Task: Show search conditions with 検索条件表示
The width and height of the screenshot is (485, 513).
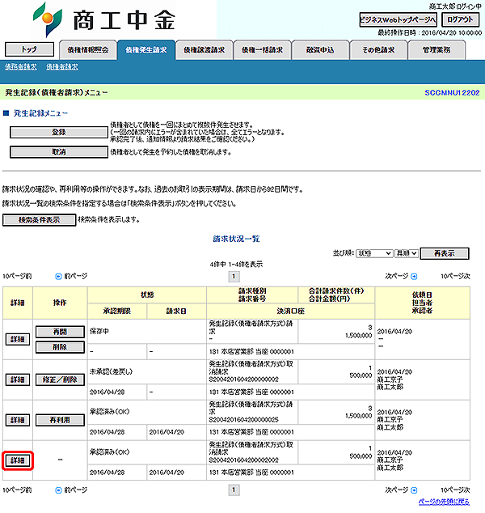Action: pyautogui.click(x=40, y=220)
